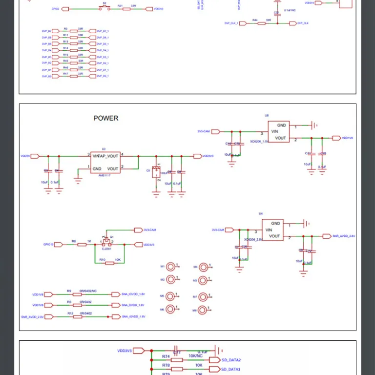
Task: Click the M5 mounting hole label
Action: (162, 296)
